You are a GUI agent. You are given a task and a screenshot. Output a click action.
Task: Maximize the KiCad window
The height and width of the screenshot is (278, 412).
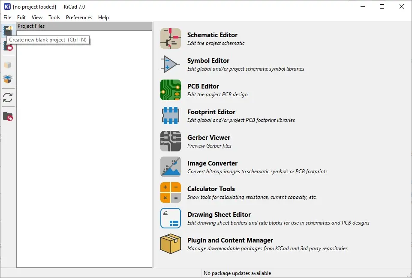[x=382, y=6]
